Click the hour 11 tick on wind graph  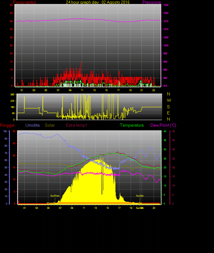[x=82, y=90]
